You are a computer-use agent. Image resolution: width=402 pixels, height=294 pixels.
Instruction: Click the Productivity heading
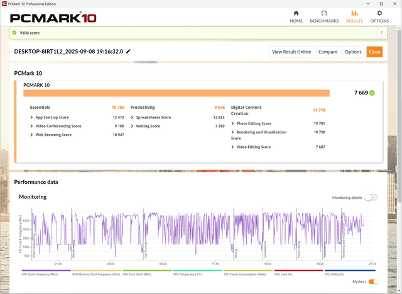[x=143, y=107]
